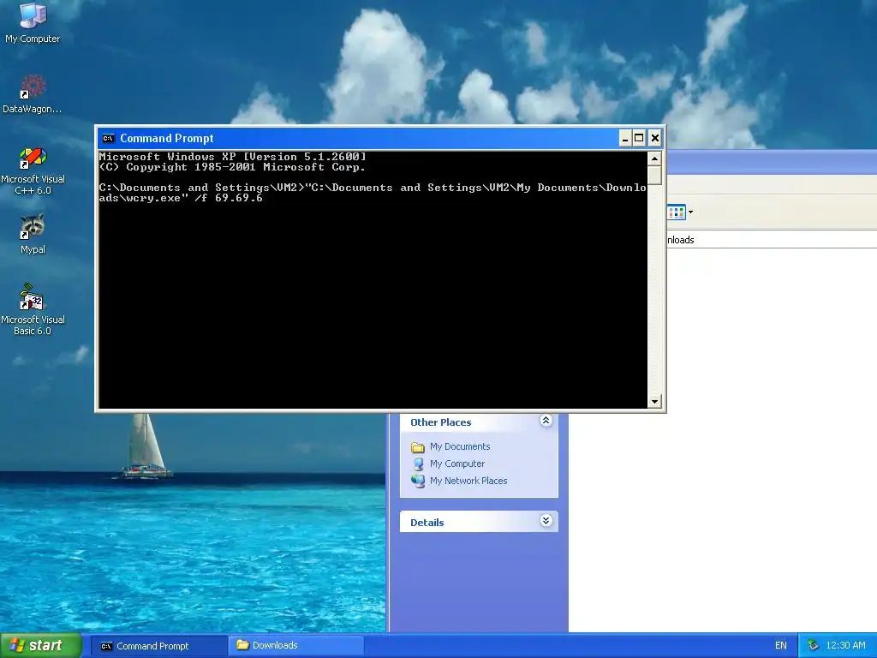Click the Start button
Screen dimensions: 877x658
(41, 646)
